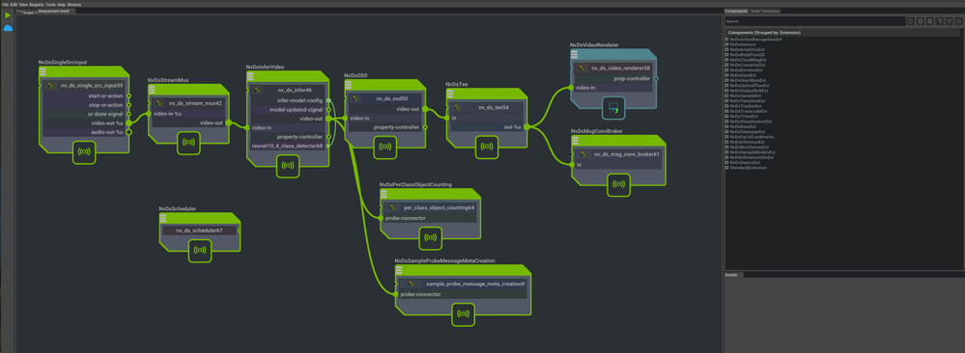Click hamburger icon on NvDsOSD node header
The height and width of the screenshot is (353, 965).
click(349, 84)
